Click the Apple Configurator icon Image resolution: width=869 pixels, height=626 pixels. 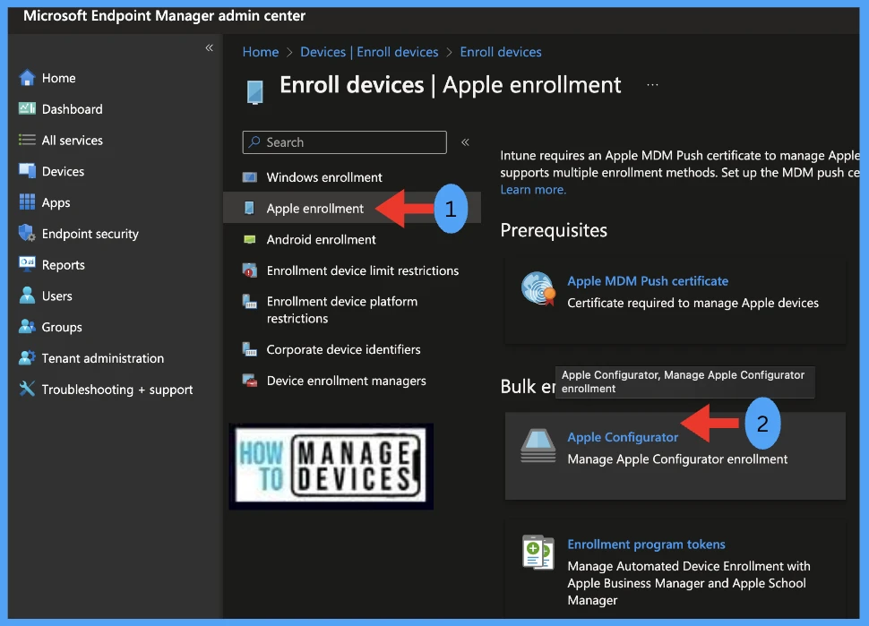point(538,445)
